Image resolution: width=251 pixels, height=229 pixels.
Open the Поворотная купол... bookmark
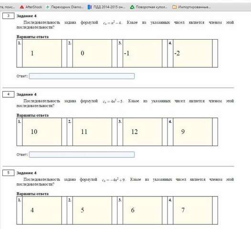click(149, 7)
